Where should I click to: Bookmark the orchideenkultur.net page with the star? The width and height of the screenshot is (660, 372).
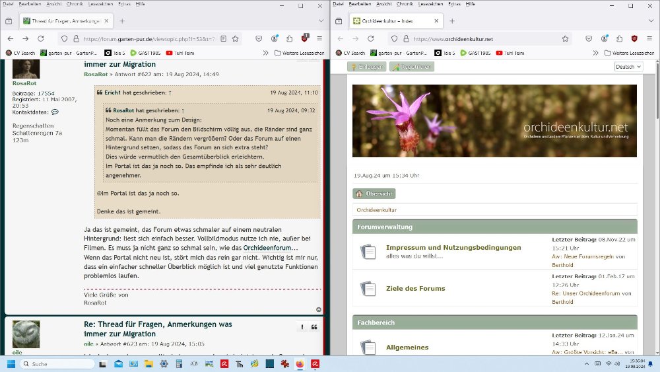click(x=565, y=38)
